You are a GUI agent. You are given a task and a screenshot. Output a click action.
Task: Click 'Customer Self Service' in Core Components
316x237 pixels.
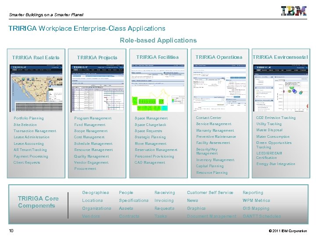tap(210, 193)
